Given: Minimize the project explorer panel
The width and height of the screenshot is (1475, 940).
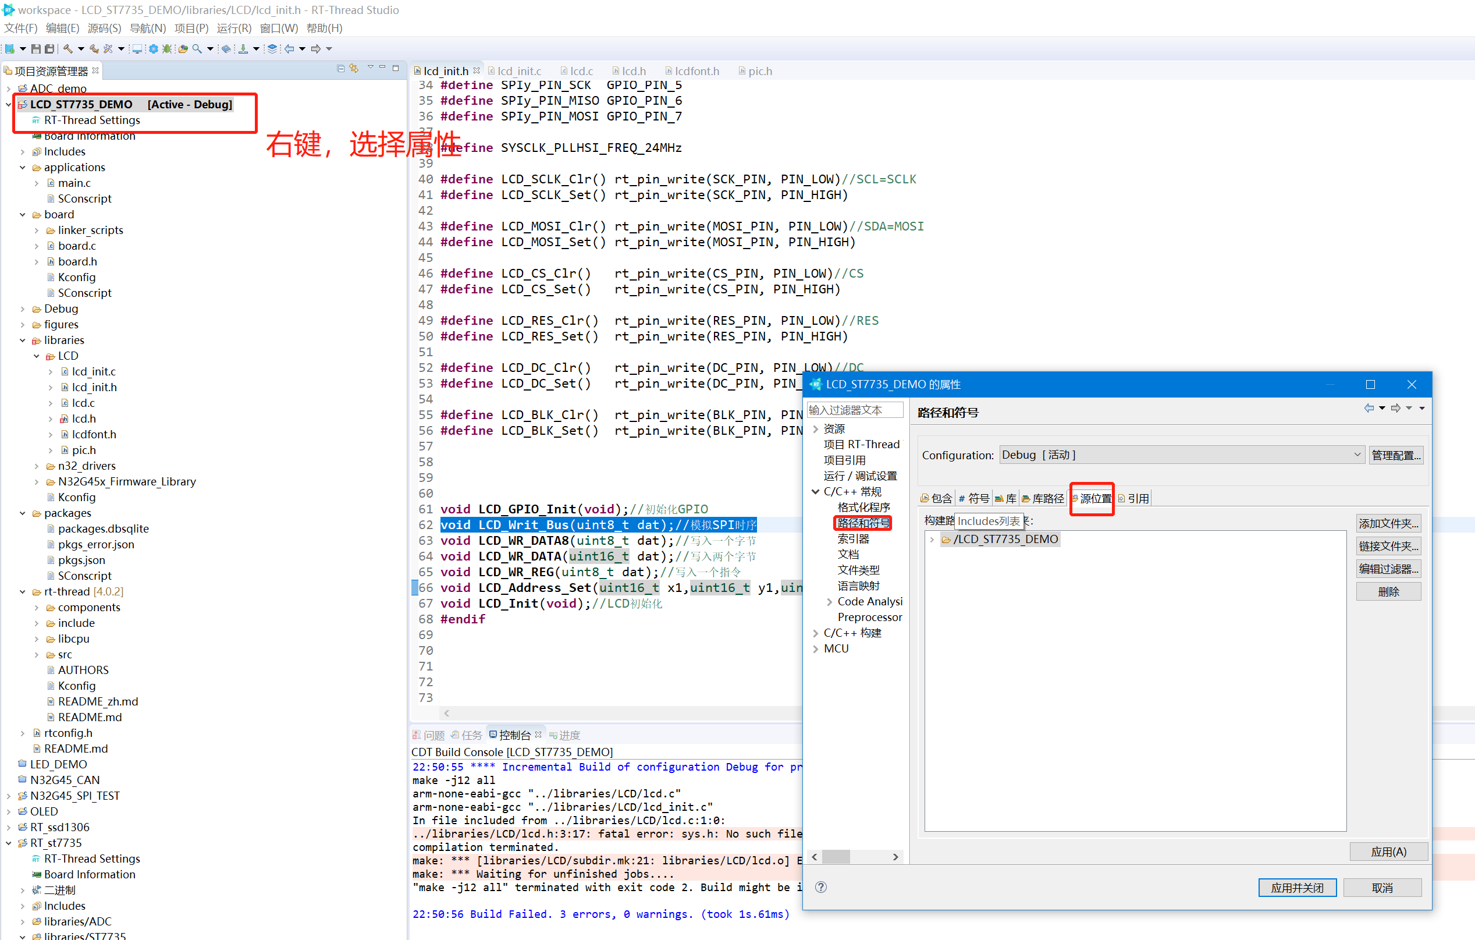Looking at the screenshot, I should click(382, 68).
